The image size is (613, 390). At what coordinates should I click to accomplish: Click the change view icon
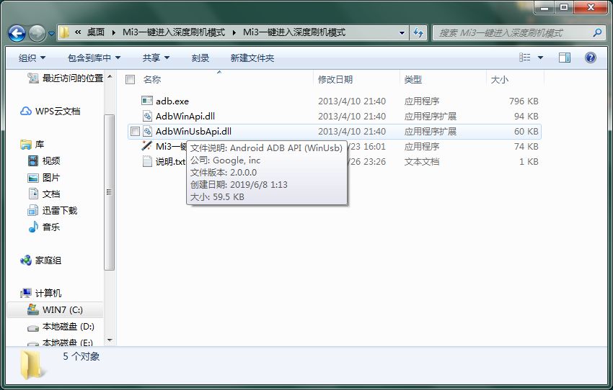pyautogui.click(x=524, y=58)
